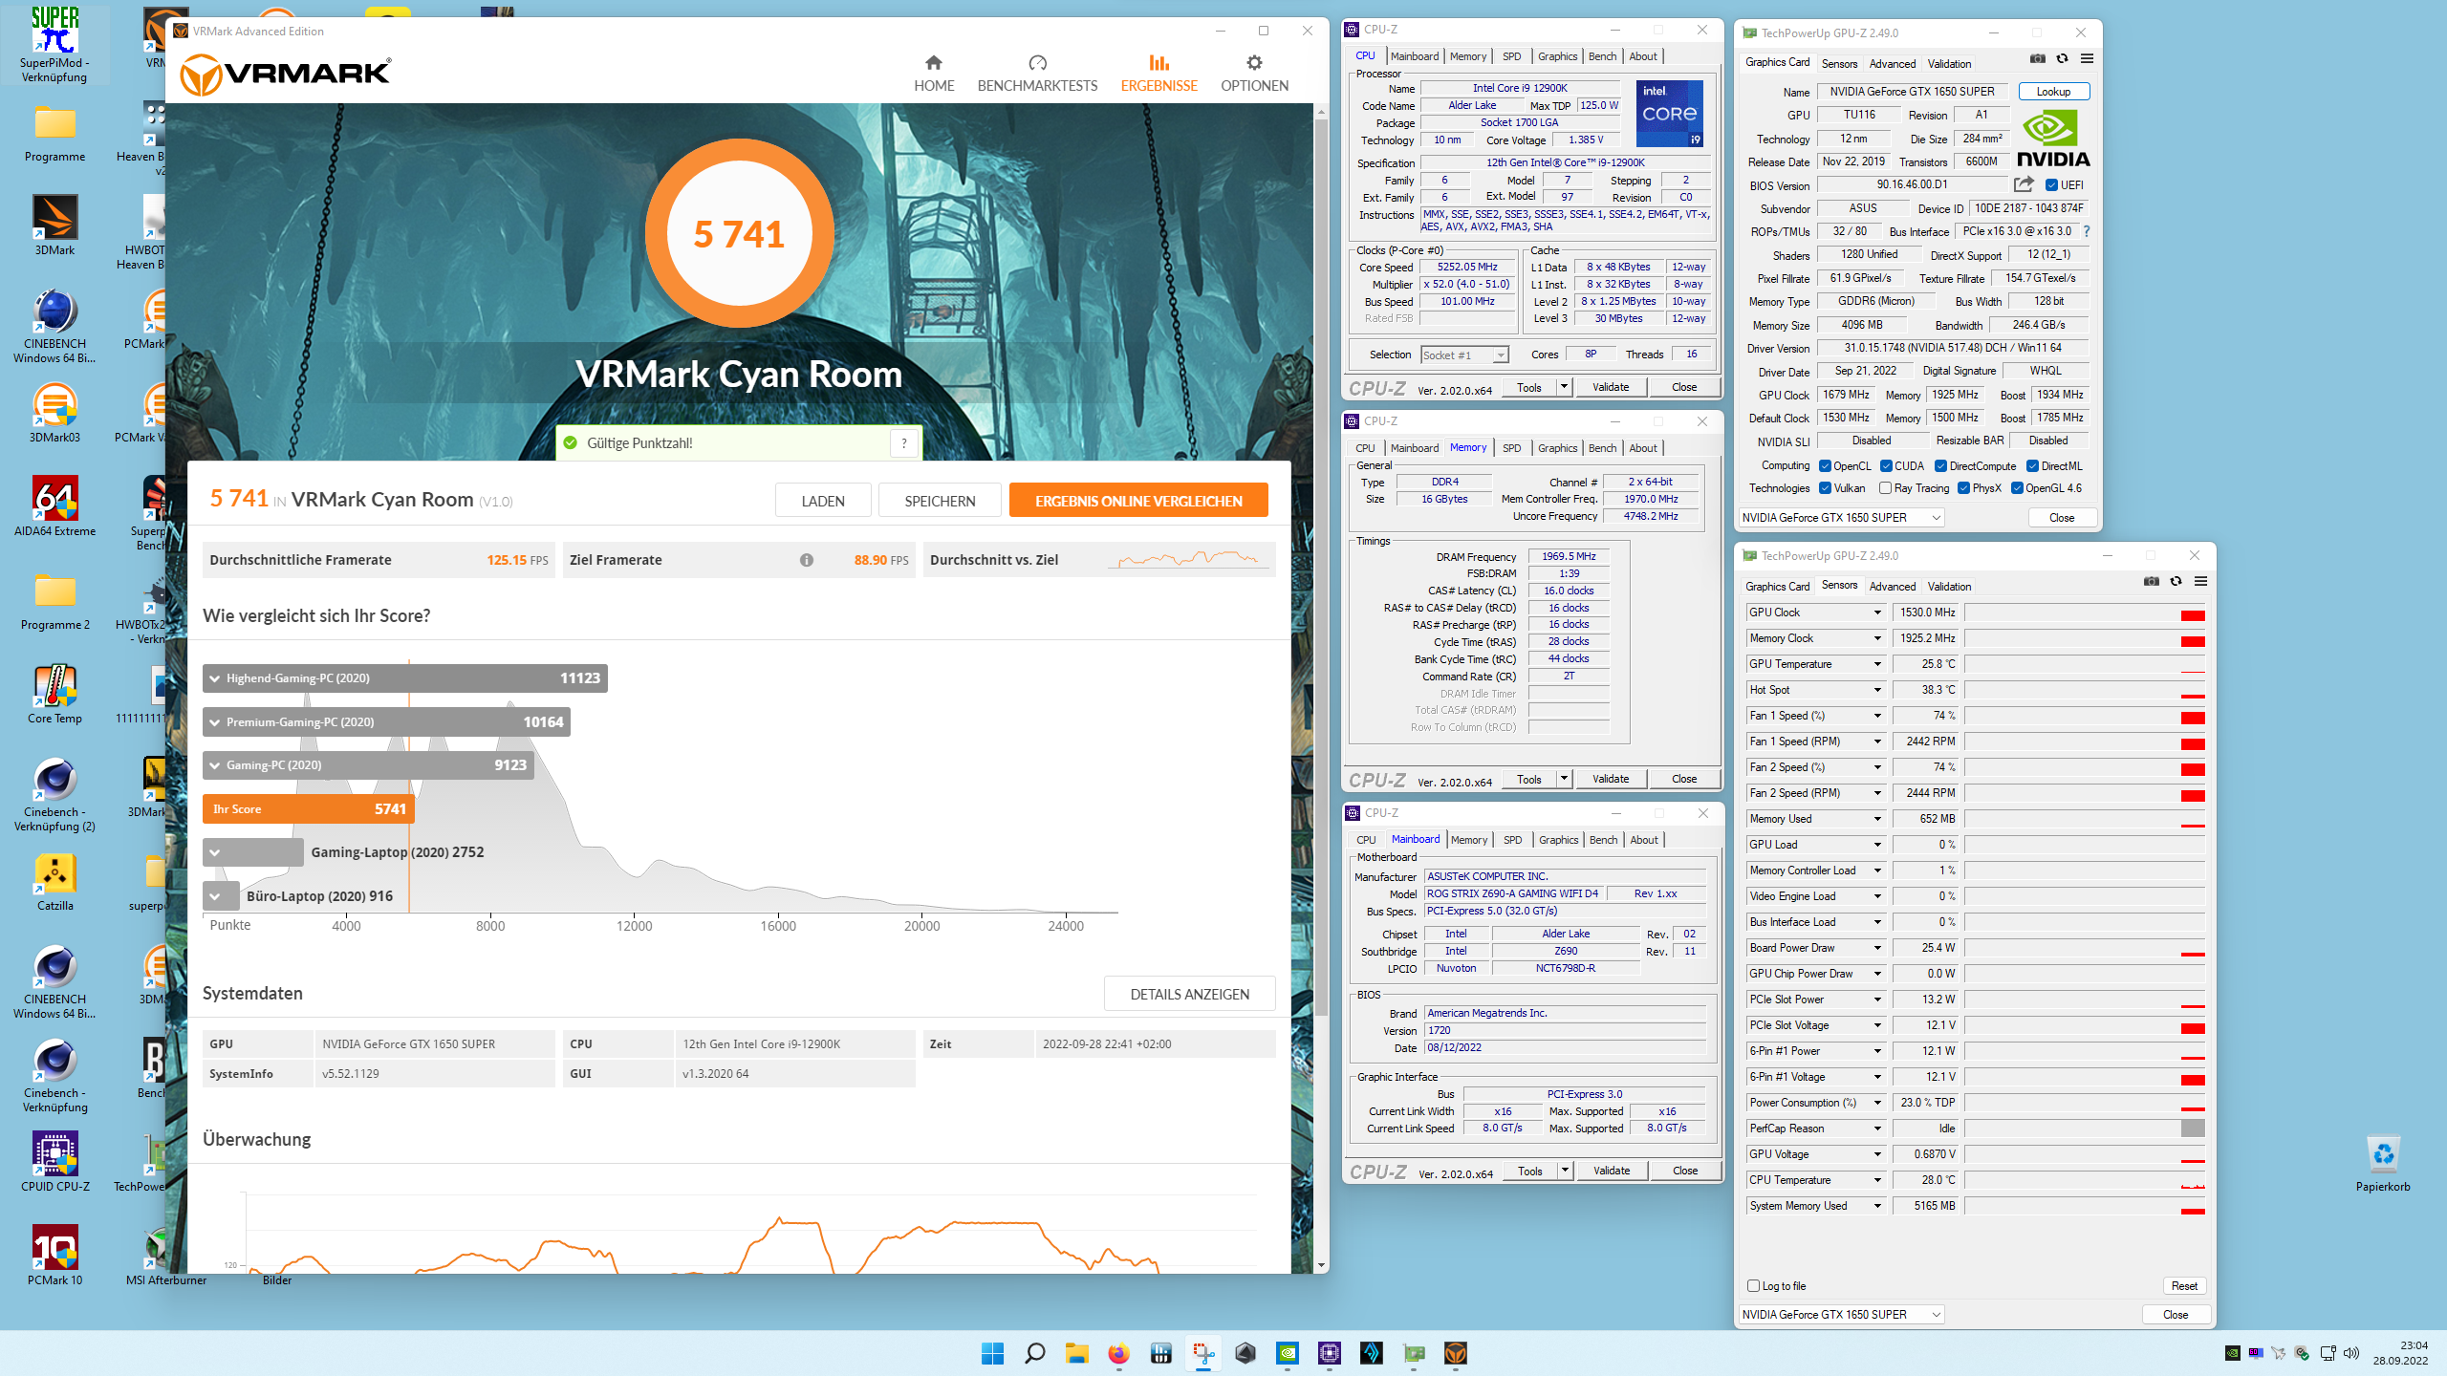
Task: Click LADEN button
Action: click(x=823, y=501)
